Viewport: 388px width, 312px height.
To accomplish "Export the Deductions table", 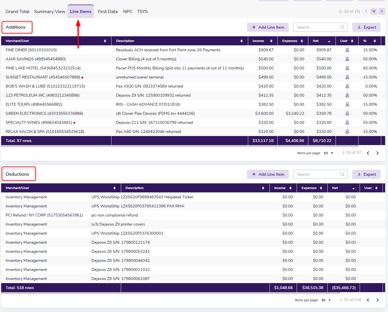I will (366, 174).
